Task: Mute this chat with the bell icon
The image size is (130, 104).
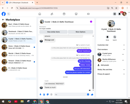Action: point(107,37)
